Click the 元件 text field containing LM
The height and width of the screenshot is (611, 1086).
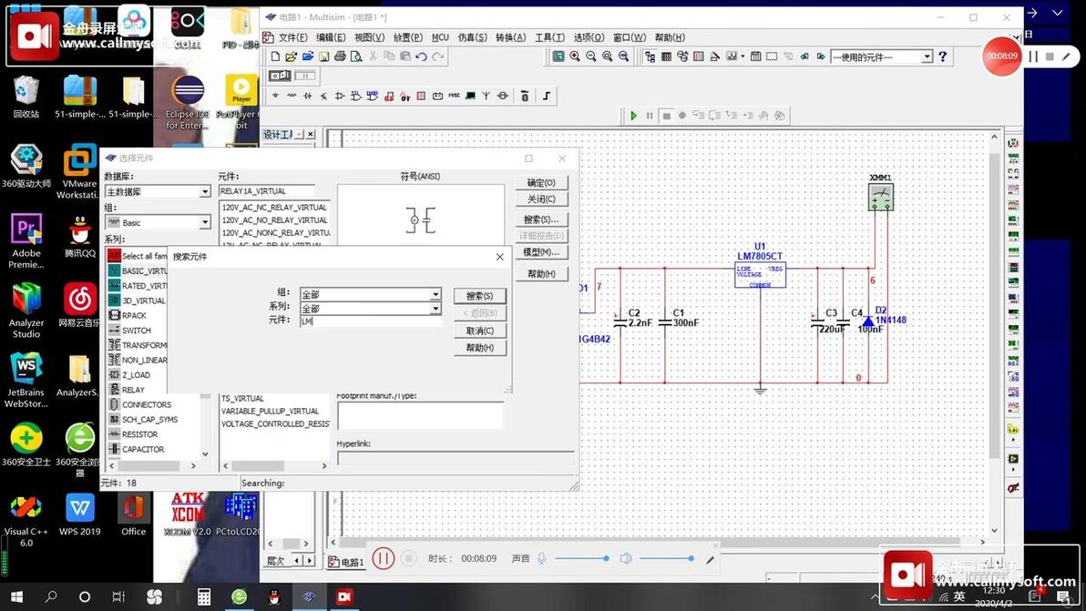click(369, 321)
